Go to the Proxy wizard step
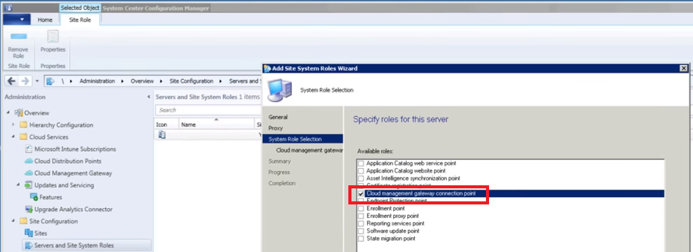Image resolution: width=693 pixels, height=252 pixels. [276, 128]
